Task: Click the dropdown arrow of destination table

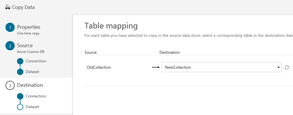Action: (x=278, y=67)
